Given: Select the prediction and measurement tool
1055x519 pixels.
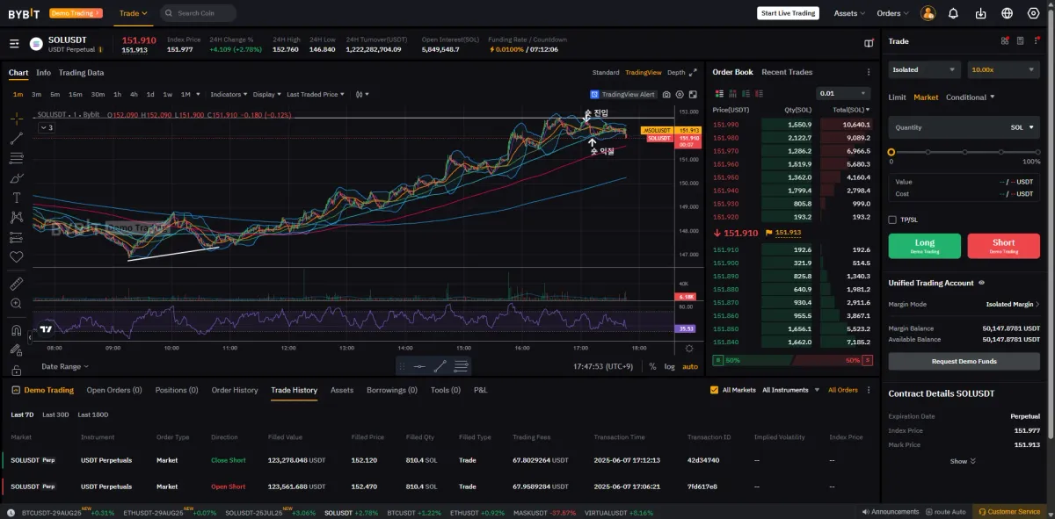Looking at the screenshot, I should (x=17, y=237).
